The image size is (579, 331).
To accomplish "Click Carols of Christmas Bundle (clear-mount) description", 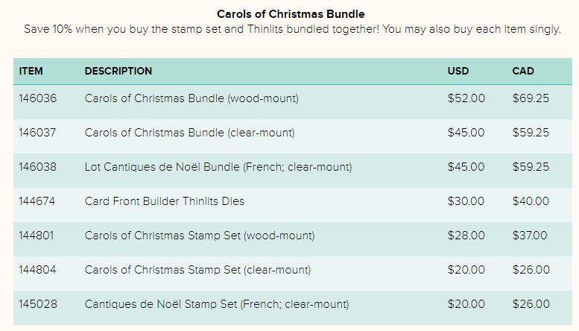I will tap(190, 133).
